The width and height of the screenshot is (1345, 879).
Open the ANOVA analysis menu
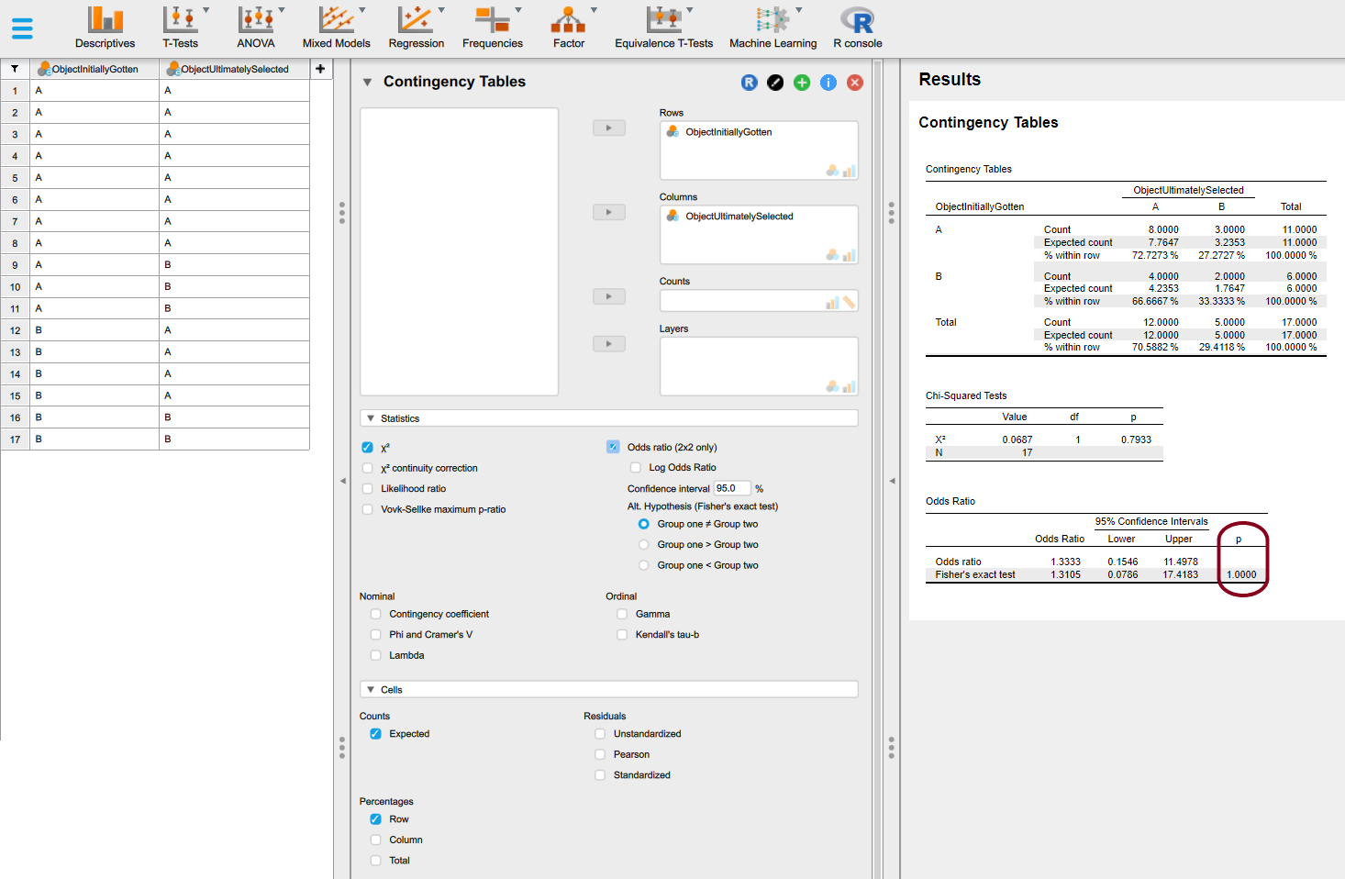(256, 28)
